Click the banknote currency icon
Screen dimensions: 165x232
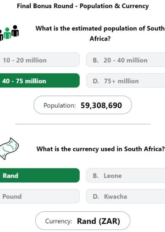click(x=9, y=149)
